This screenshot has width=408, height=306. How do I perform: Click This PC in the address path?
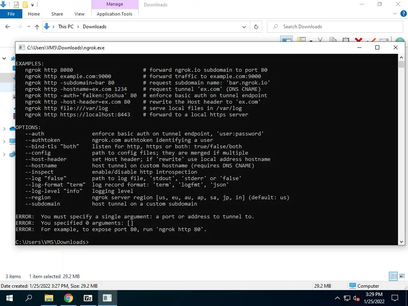tap(66, 27)
